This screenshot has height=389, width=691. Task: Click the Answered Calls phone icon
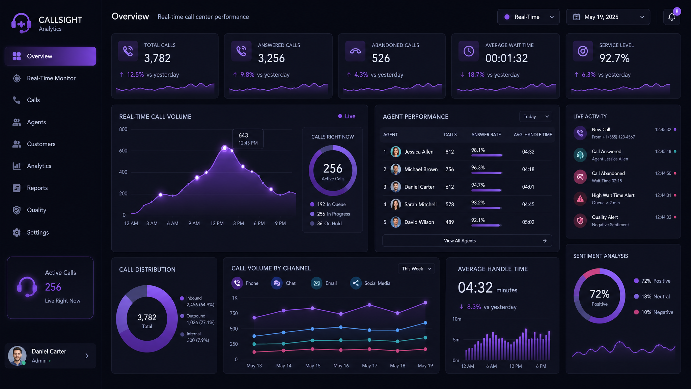pyautogui.click(x=241, y=51)
